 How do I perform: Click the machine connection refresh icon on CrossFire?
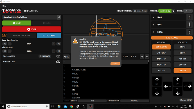[169, 11]
